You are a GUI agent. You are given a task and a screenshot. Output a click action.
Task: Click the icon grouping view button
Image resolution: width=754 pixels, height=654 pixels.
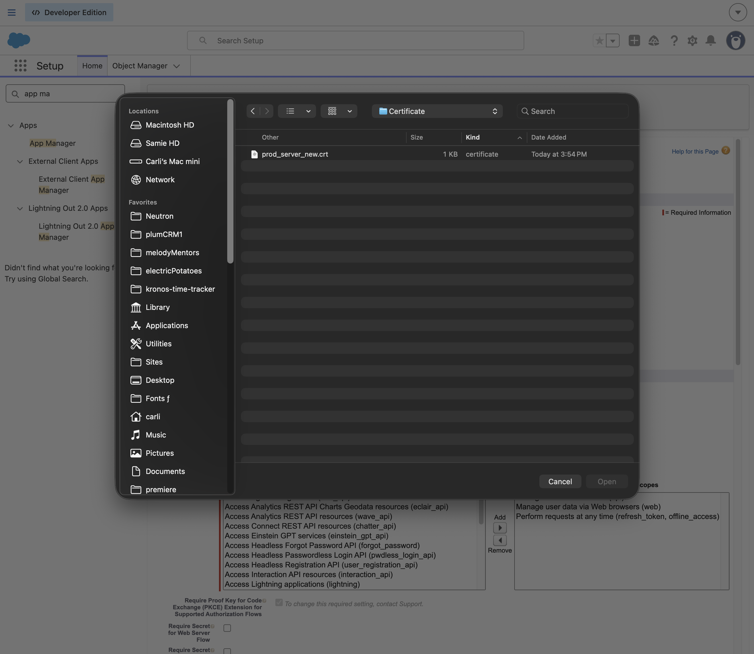tap(332, 111)
